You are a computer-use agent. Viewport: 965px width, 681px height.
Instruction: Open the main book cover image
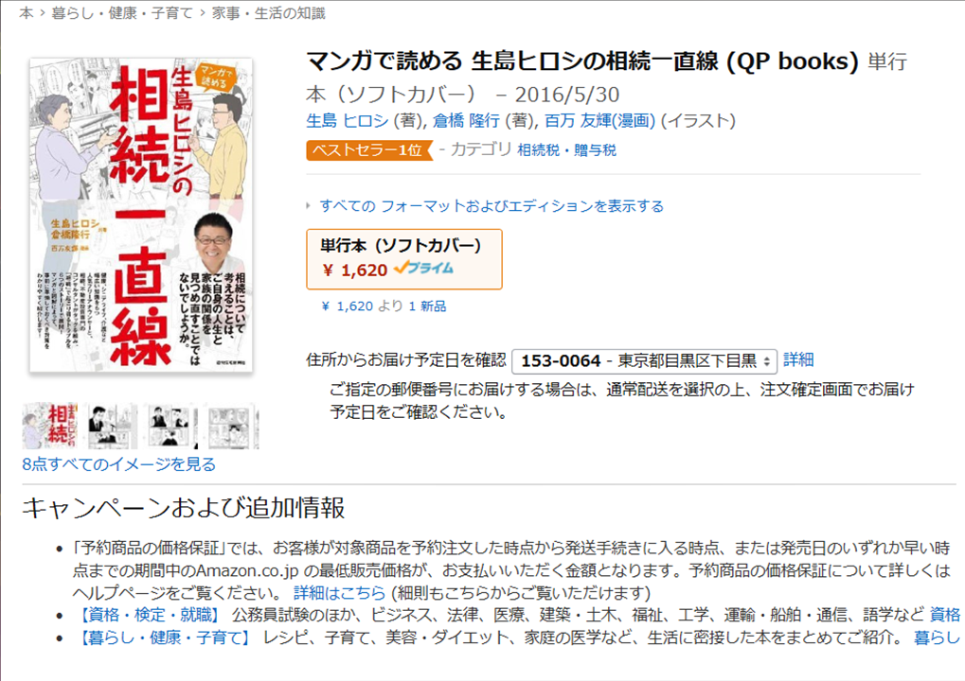tap(141, 215)
